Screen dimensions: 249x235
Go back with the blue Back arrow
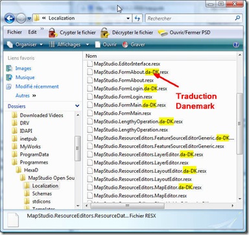coord(9,18)
